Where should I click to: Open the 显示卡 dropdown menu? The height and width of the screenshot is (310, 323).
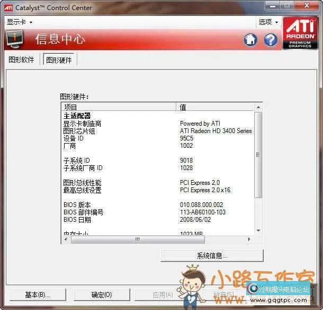click(x=20, y=22)
